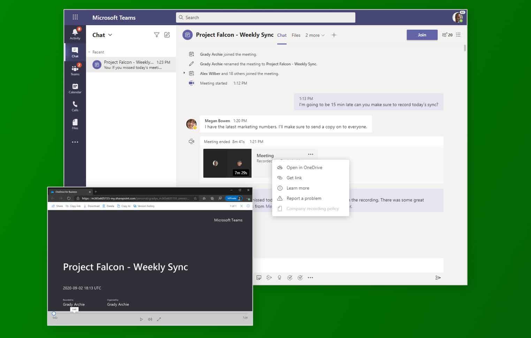Open the app launcher waffle icon

75,17
